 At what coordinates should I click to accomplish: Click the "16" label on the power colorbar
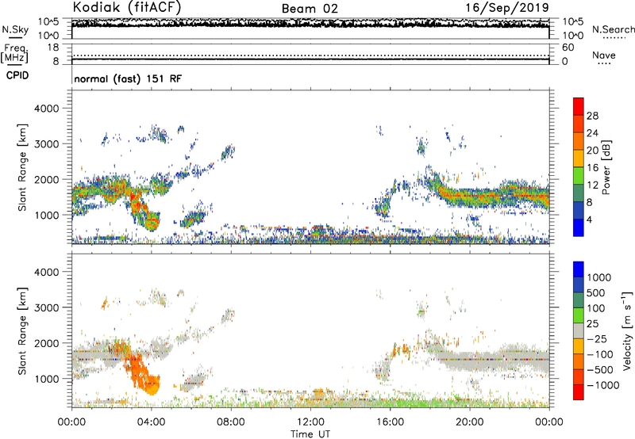592,168
